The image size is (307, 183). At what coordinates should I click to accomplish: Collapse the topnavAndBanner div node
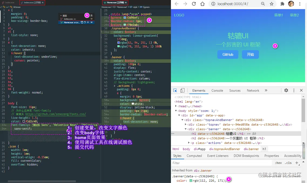point(182,120)
